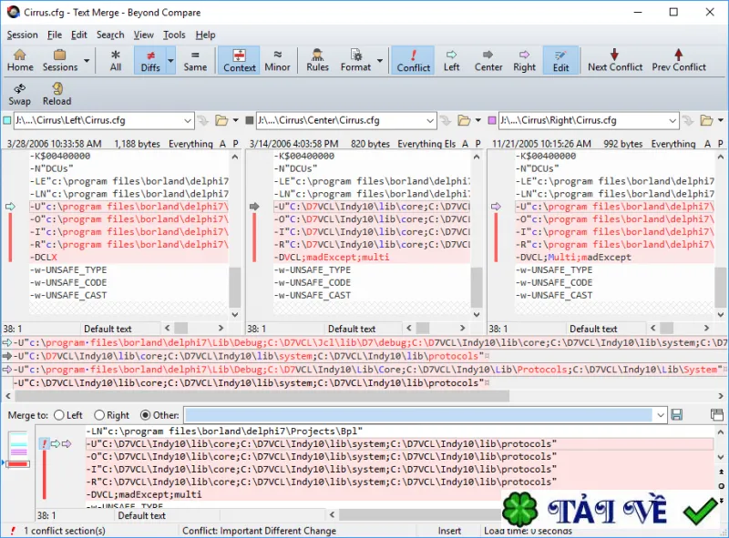Click the right pane's purple color square

pyautogui.click(x=492, y=121)
